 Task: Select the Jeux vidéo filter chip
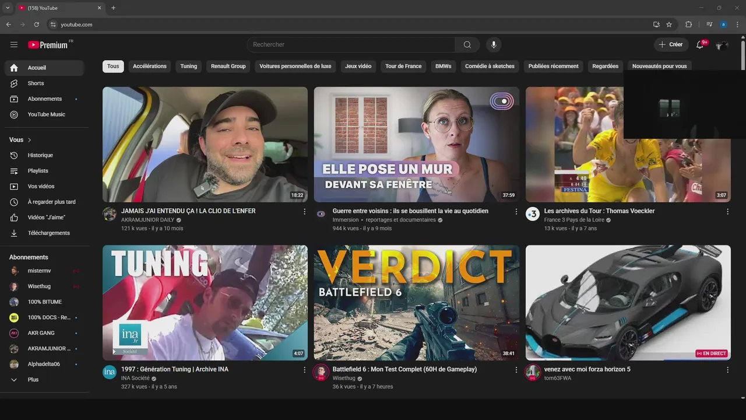(x=358, y=66)
